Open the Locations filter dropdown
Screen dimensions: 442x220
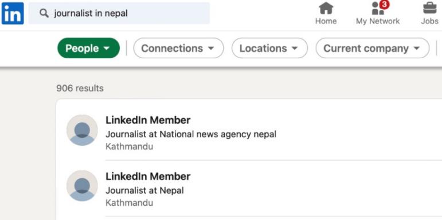[x=269, y=48]
